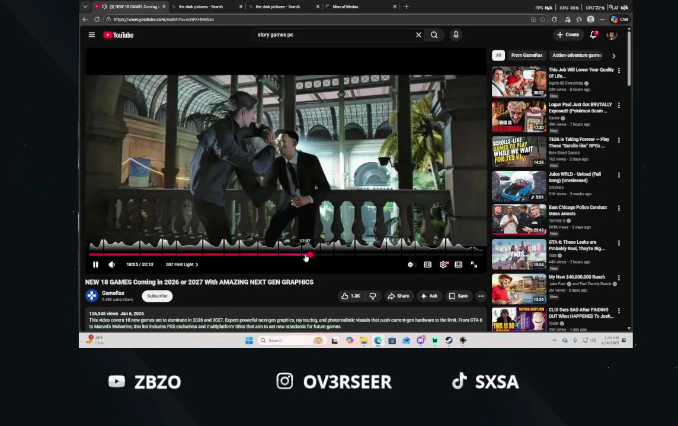The image size is (678, 426).
Task: Open Steam from the taskbar
Action: point(449,341)
